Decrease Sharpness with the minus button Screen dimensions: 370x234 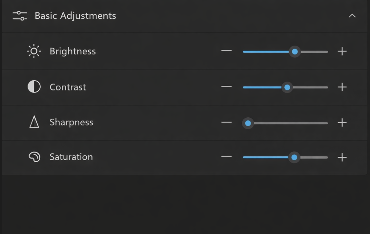tap(226, 123)
